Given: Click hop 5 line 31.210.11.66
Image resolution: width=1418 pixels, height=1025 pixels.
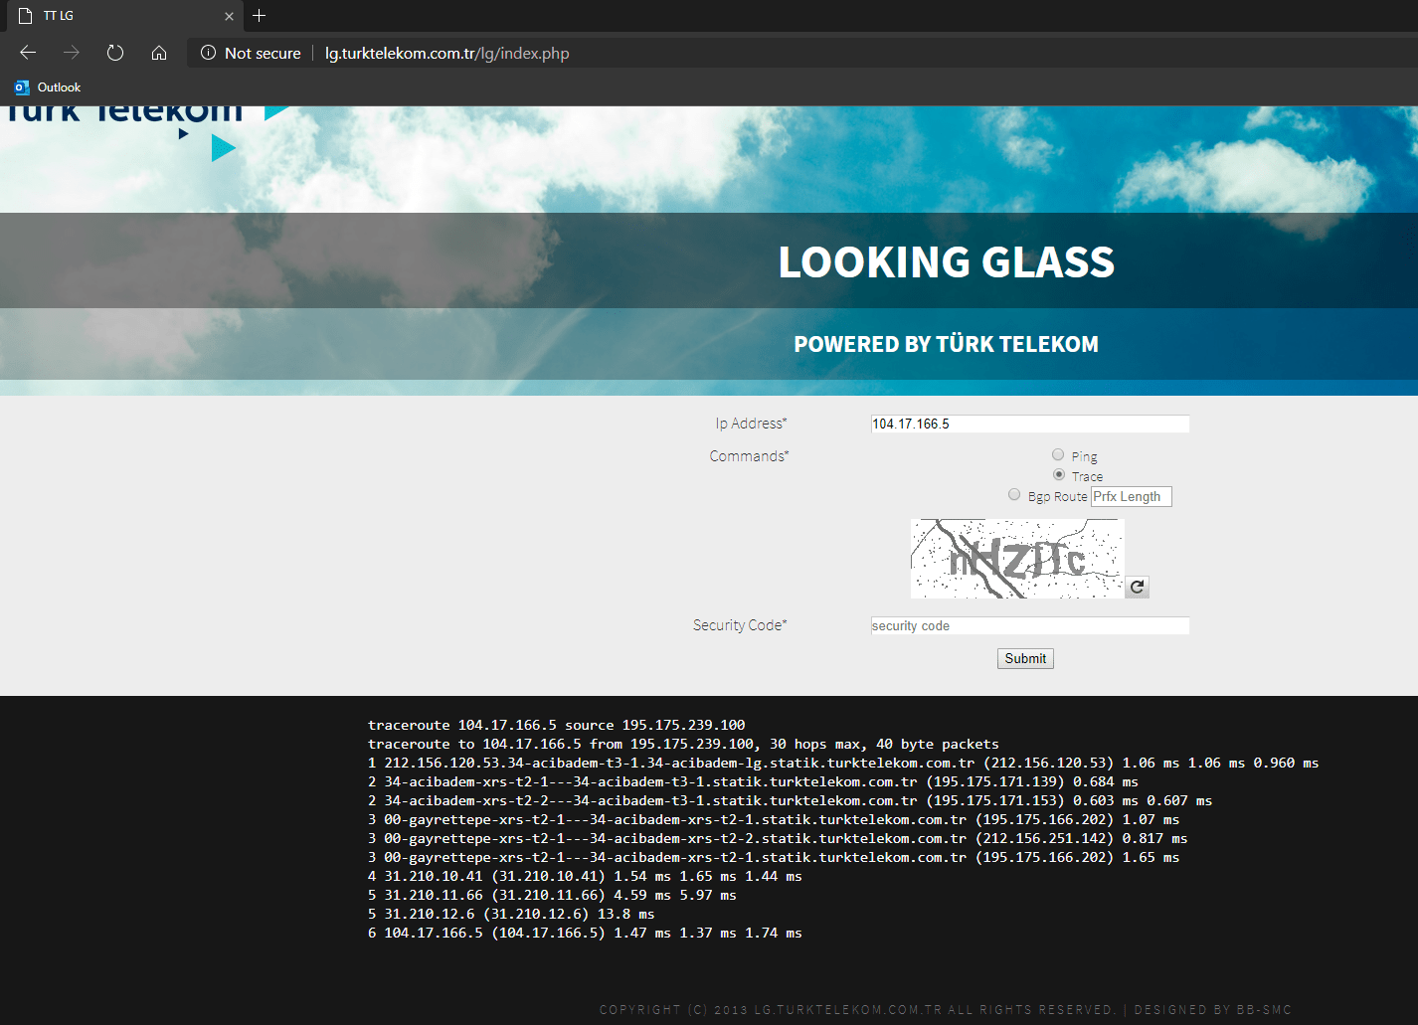Looking at the screenshot, I should 552,895.
